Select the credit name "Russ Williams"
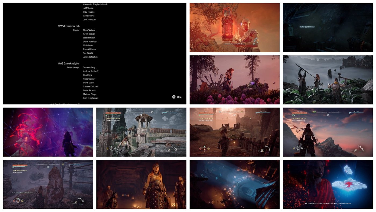Screen dimensions: 376x212 (x=89, y=49)
